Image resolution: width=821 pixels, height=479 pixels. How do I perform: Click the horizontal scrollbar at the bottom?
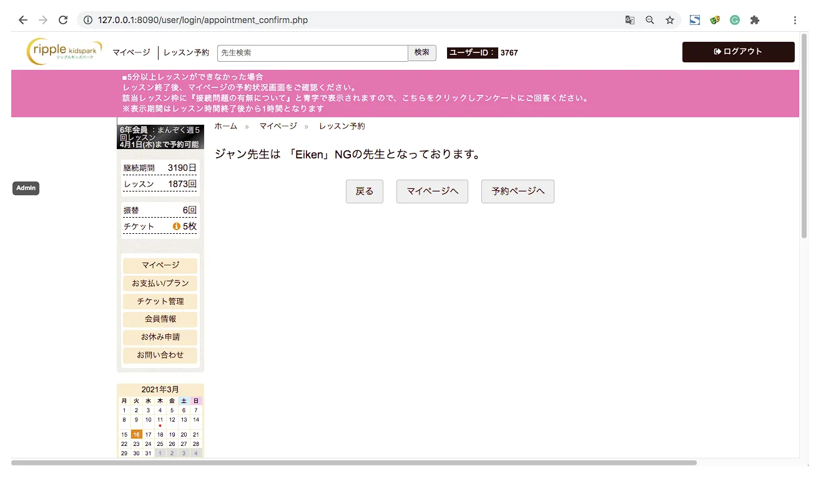click(x=353, y=463)
